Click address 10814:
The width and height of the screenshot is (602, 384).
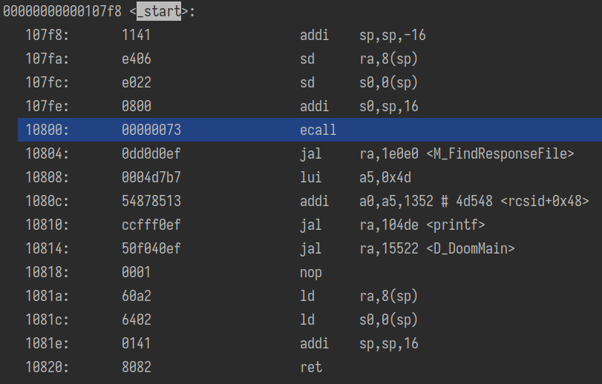click(48, 249)
